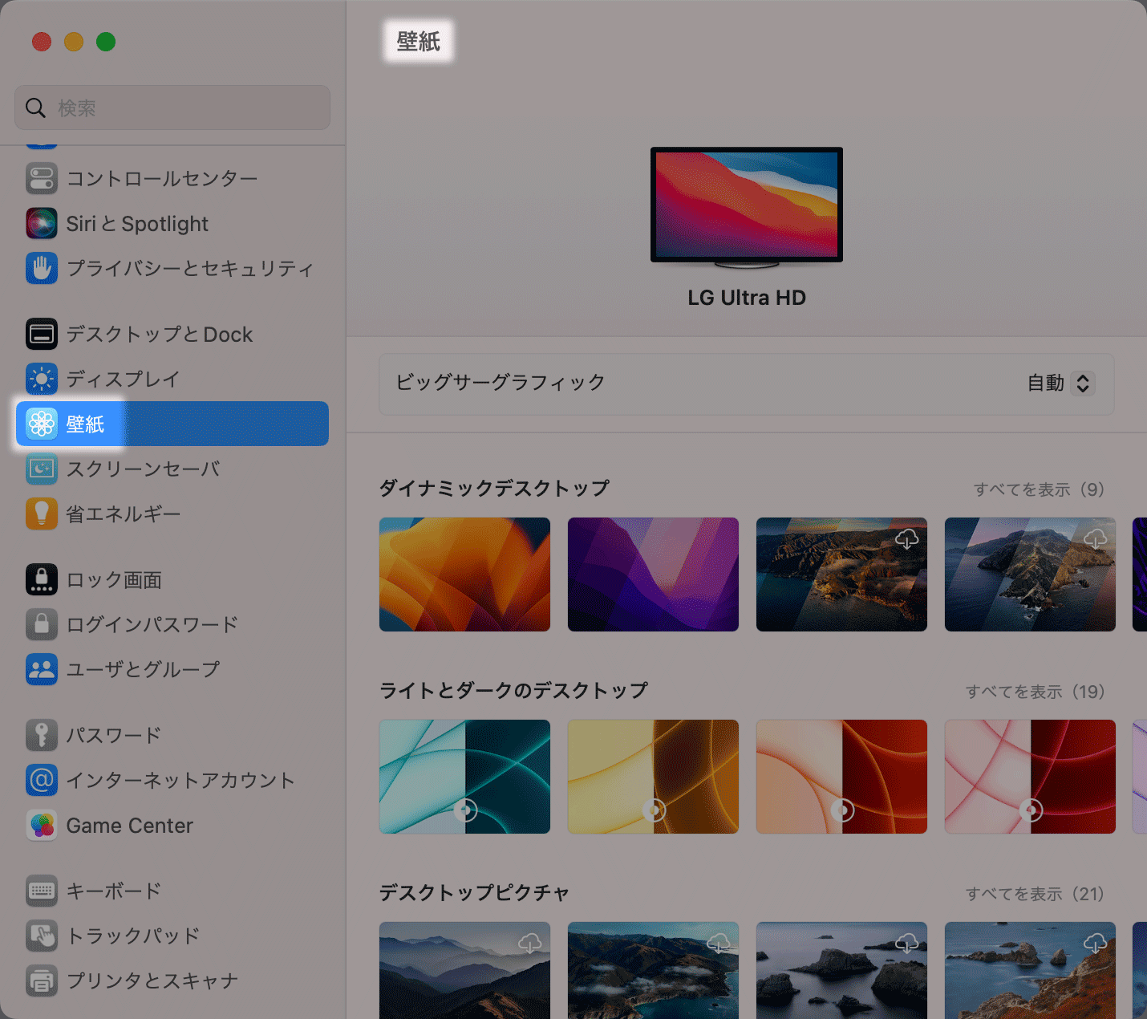Click the magnifying glass search icon
1147x1019 pixels.
tap(35, 108)
